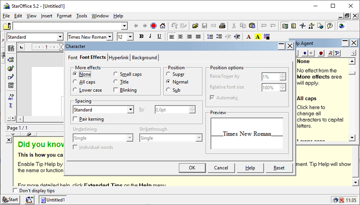Click the Underline toolbar icon

click(x=159, y=37)
